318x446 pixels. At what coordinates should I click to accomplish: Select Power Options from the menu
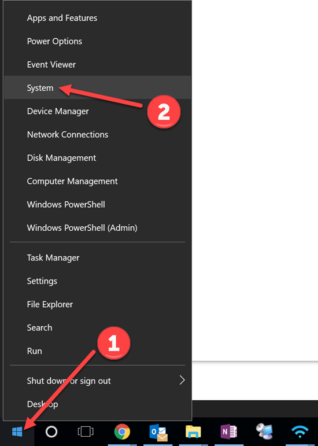coord(98,41)
